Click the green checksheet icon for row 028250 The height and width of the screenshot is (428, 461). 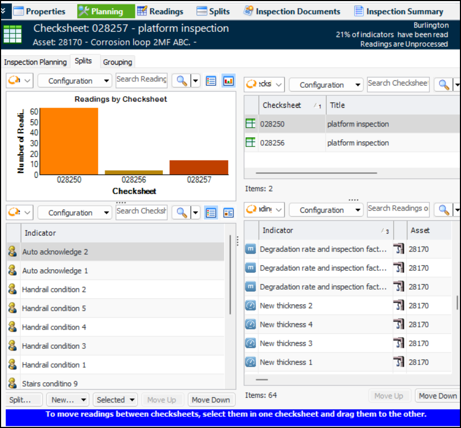pyautogui.click(x=250, y=124)
